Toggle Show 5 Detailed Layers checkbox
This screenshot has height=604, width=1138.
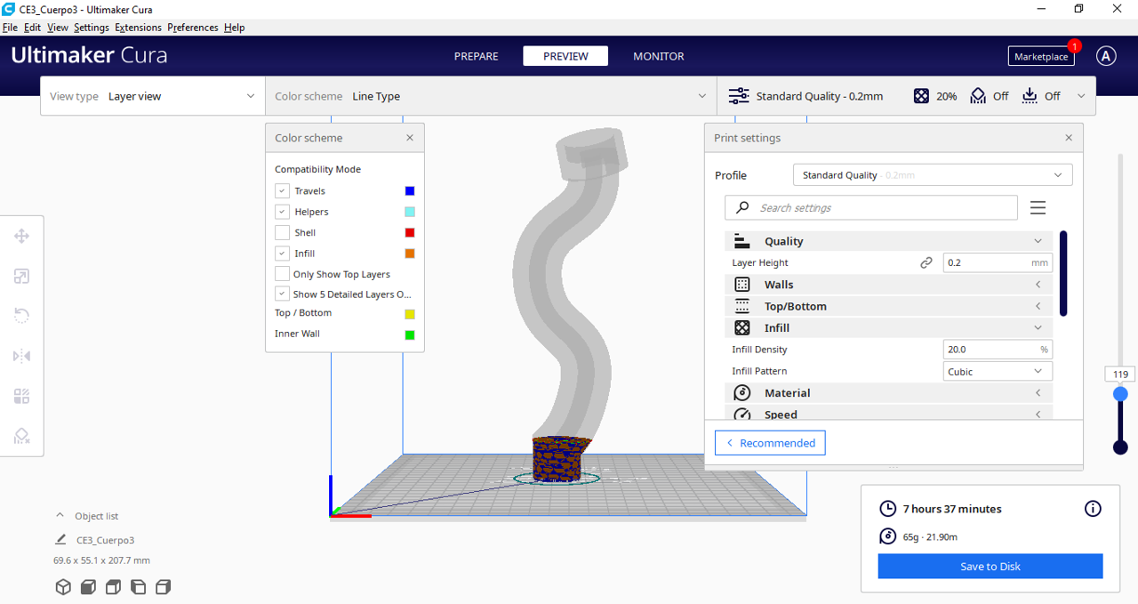[x=282, y=294]
